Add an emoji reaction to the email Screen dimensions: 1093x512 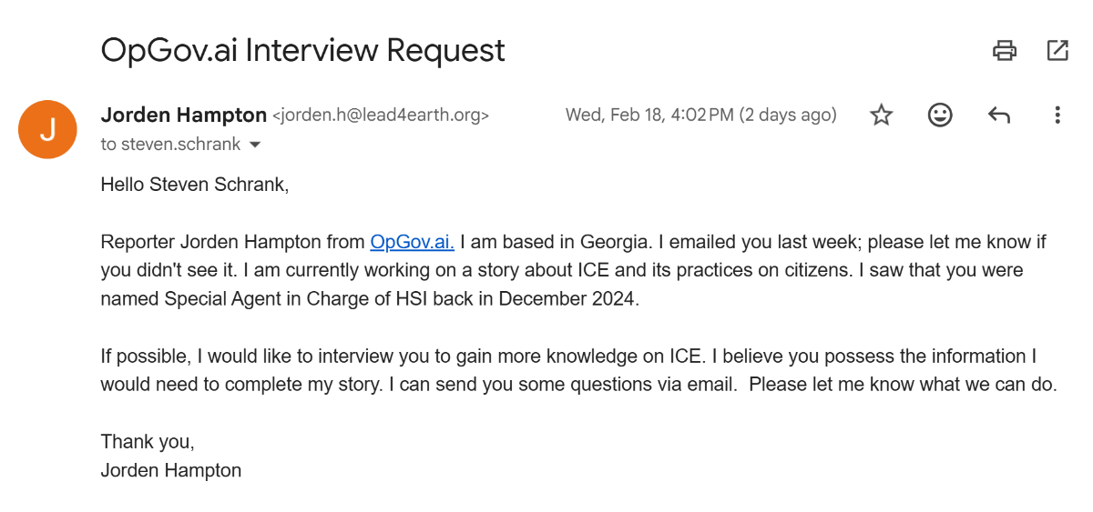[940, 115]
